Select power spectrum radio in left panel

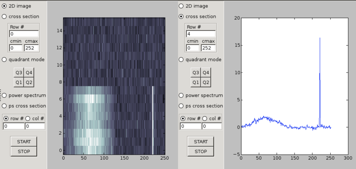(x=4, y=96)
